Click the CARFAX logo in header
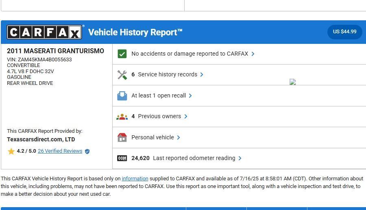Viewport: 366px width, 210px height. [x=44, y=32]
